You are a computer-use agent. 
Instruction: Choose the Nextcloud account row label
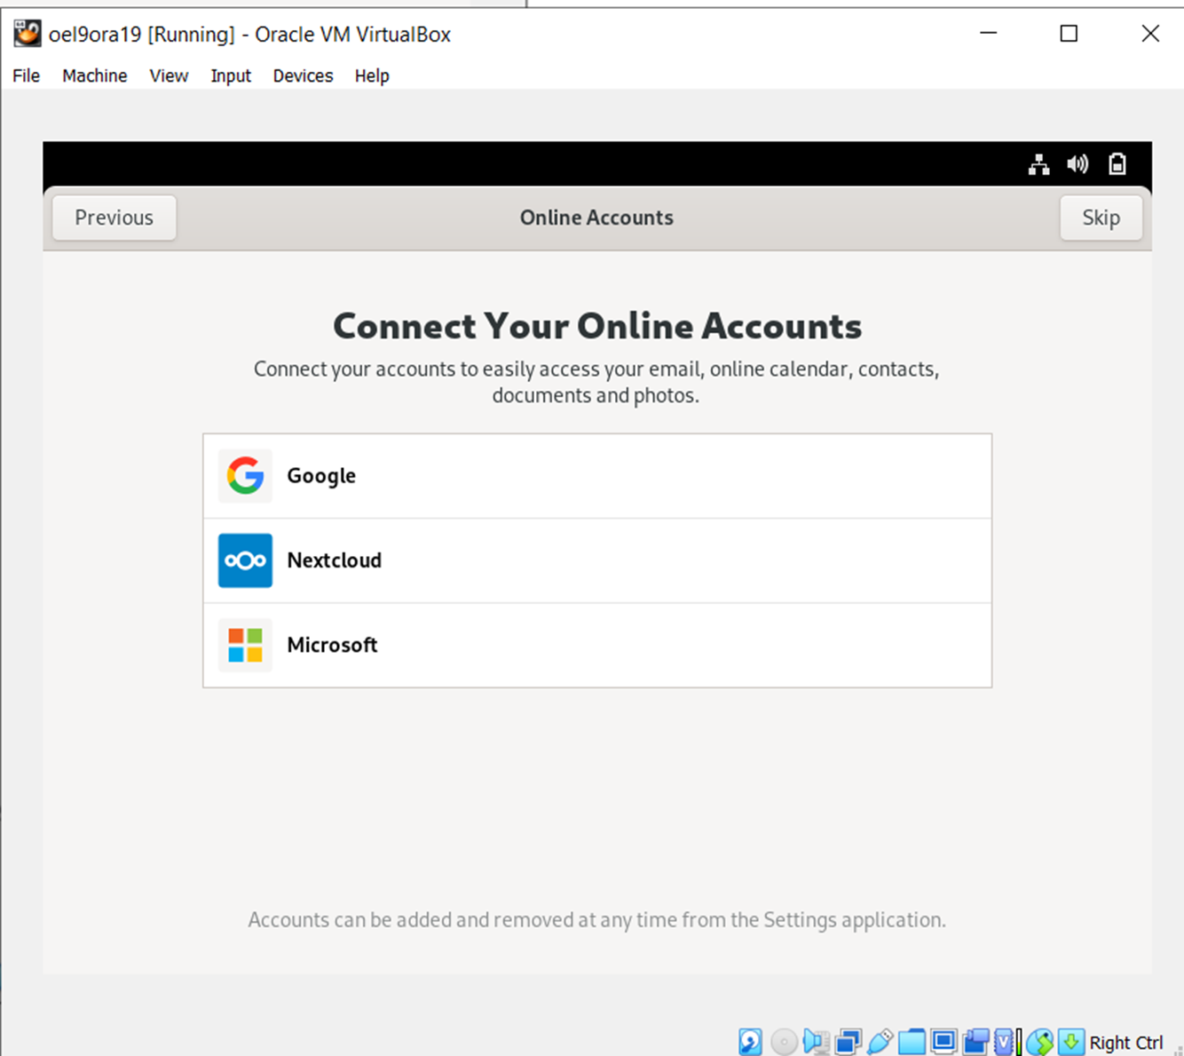tap(335, 560)
